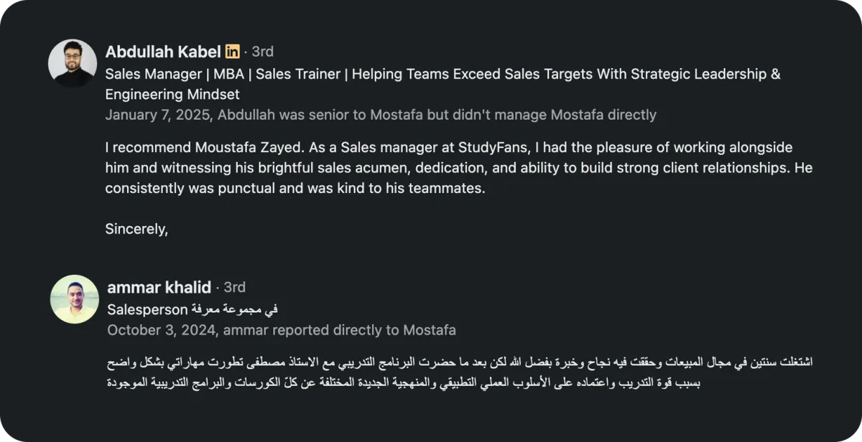Click the 3rd degree label beside ammar khalid
The height and width of the screenshot is (442, 862).
tap(234, 287)
